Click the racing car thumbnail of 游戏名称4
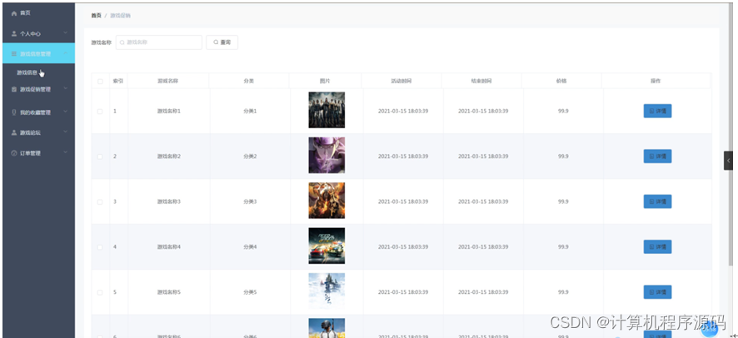 tap(327, 246)
